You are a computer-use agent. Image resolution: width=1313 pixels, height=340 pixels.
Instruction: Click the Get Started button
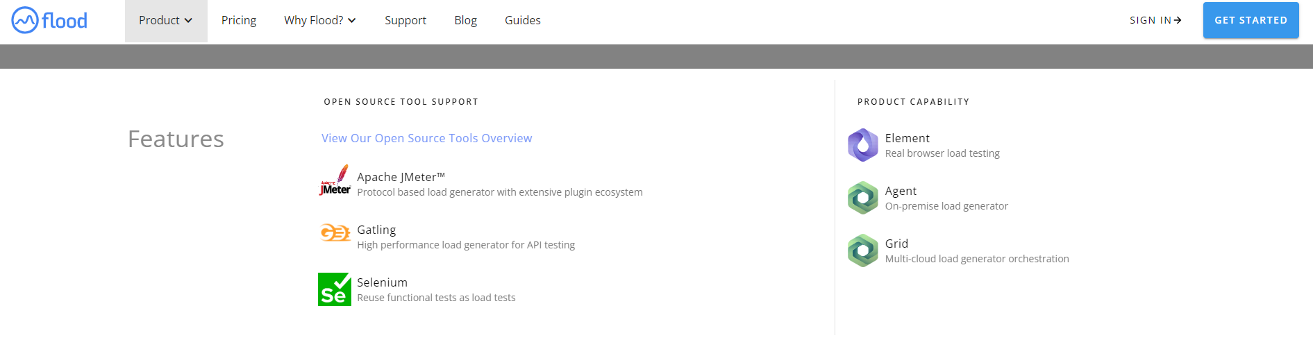(1251, 20)
